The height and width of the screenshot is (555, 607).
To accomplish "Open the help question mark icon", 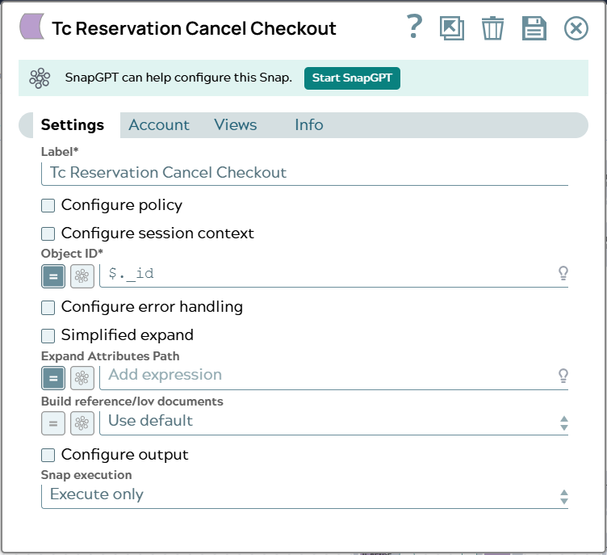I will (x=414, y=27).
